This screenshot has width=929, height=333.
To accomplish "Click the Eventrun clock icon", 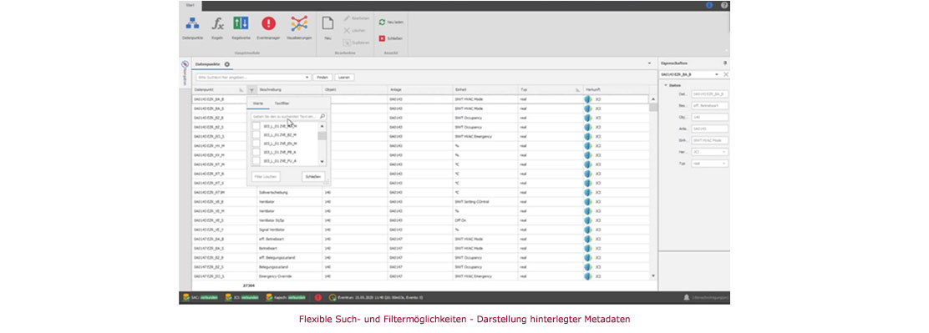I will coord(333,297).
